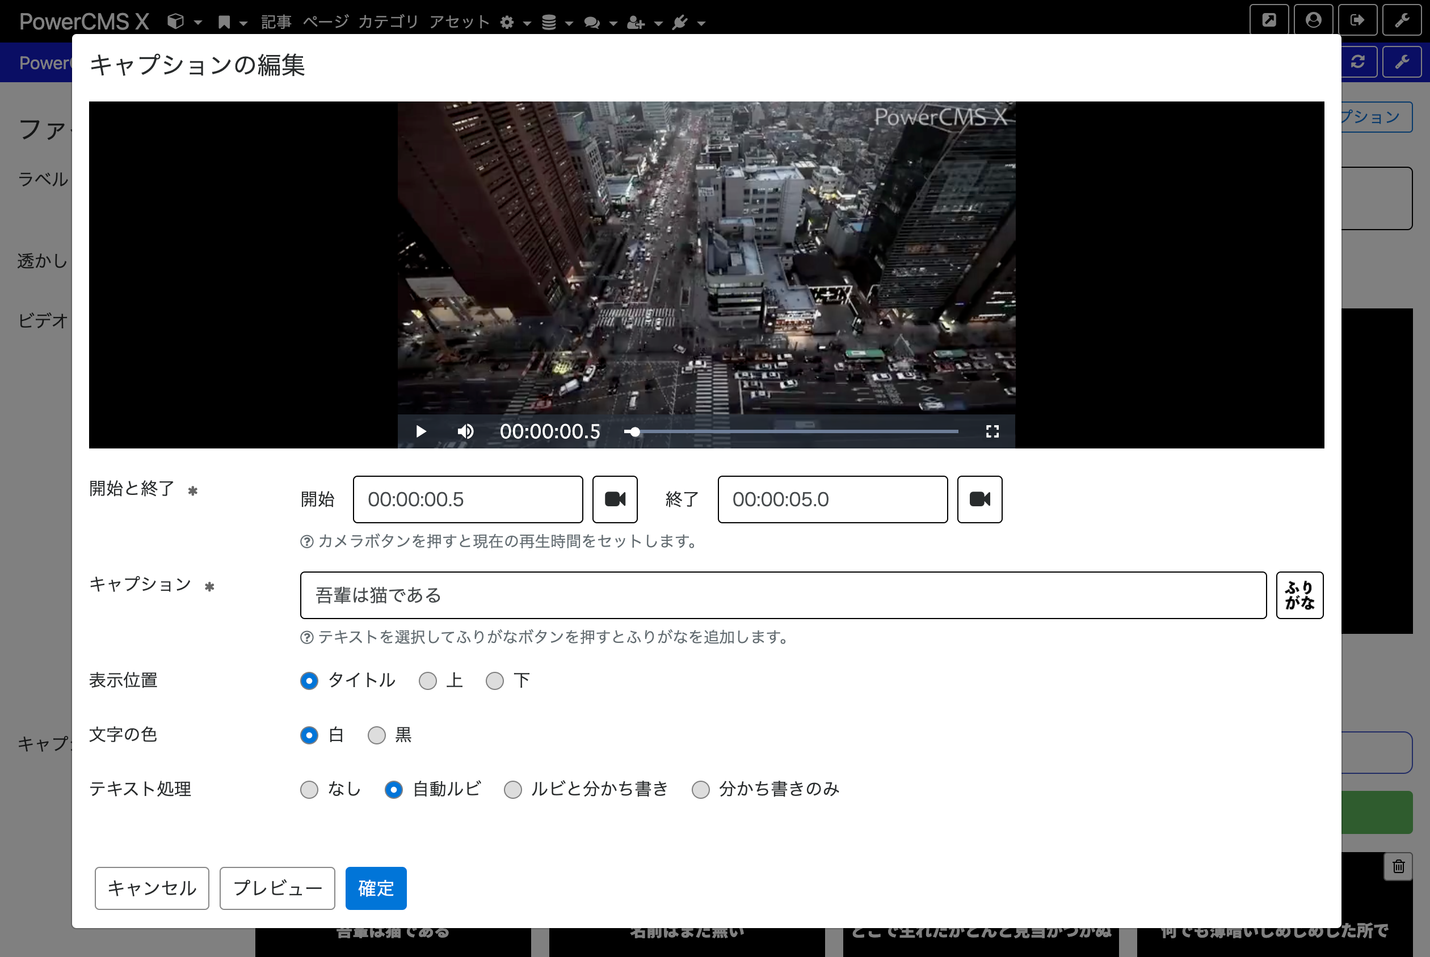Select ルビと分かち書き text processing option
This screenshot has width=1430, height=957.
pyautogui.click(x=513, y=789)
